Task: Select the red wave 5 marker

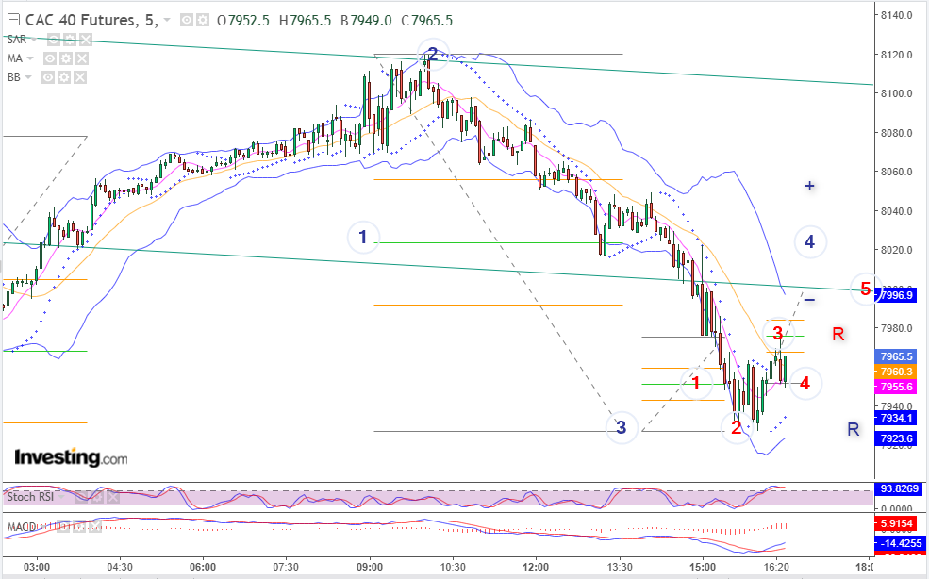Action: [866, 289]
